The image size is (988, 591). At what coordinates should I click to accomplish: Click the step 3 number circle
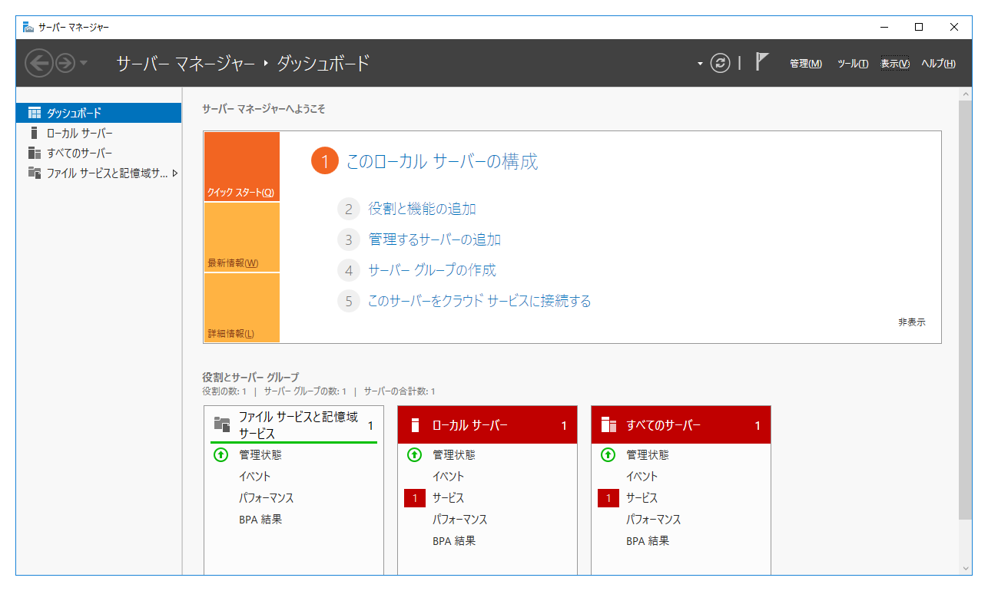pyautogui.click(x=349, y=239)
